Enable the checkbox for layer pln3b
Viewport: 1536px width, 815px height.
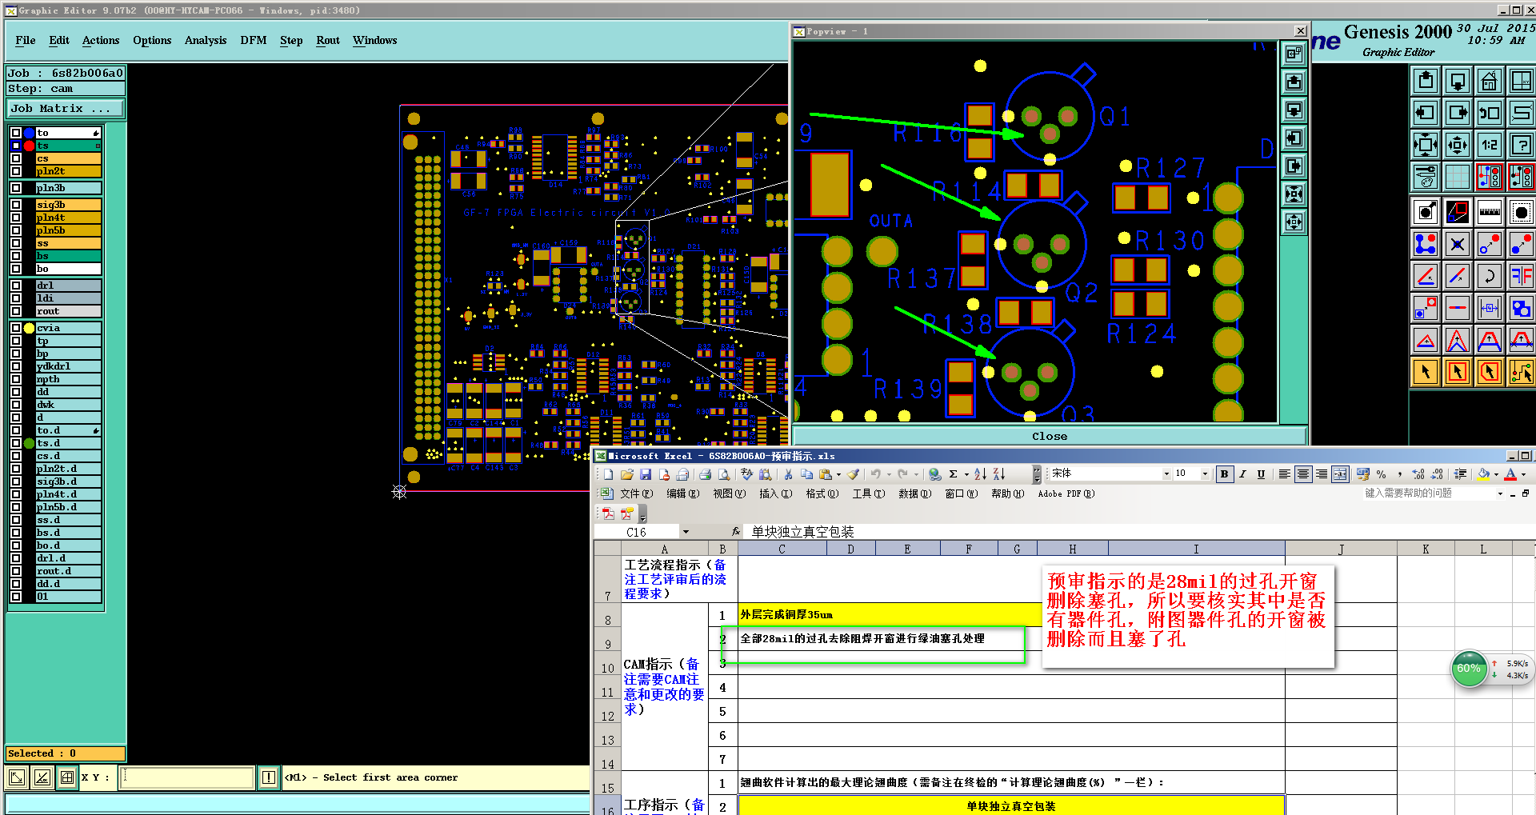[16, 188]
